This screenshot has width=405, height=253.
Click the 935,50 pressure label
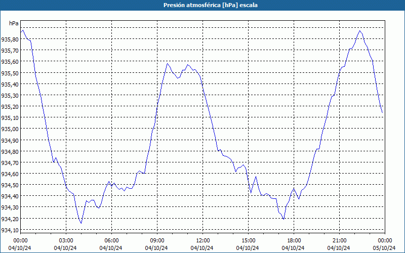[x=10, y=73]
